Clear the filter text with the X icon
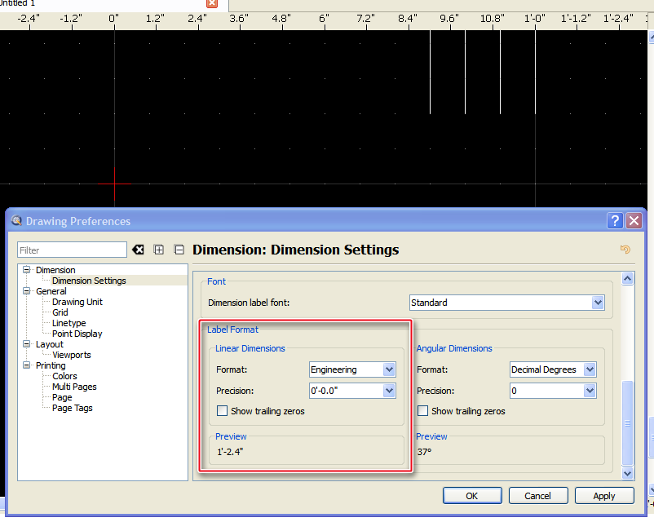The image size is (654, 522). 139,250
